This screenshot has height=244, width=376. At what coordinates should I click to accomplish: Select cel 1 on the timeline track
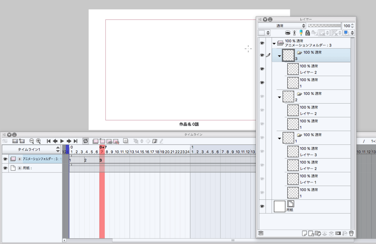70,160
